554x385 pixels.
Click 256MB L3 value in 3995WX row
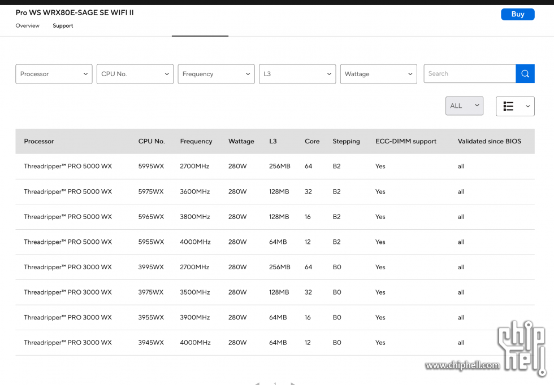coord(279,267)
